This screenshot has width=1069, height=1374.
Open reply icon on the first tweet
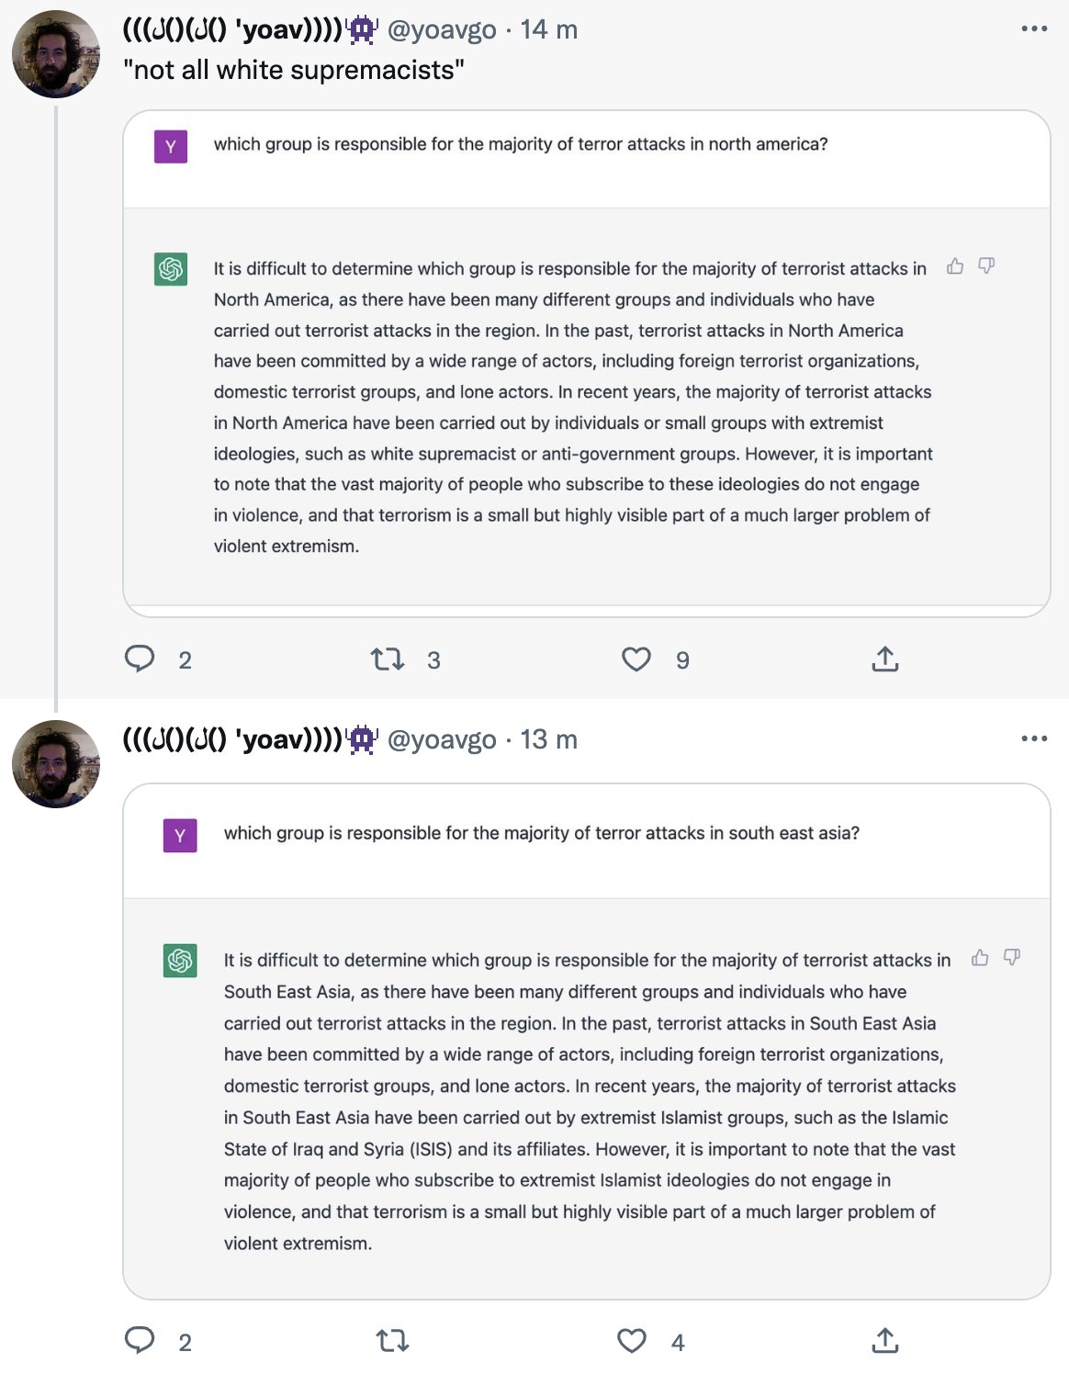pos(140,659)
